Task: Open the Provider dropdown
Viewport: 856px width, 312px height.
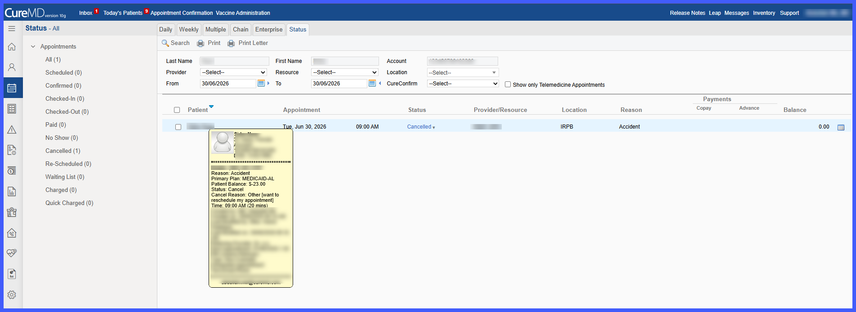Action: point(233,72)
